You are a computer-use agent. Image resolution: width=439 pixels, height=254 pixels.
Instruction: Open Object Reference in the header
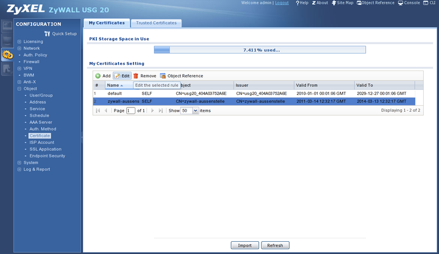click(376, 3)
